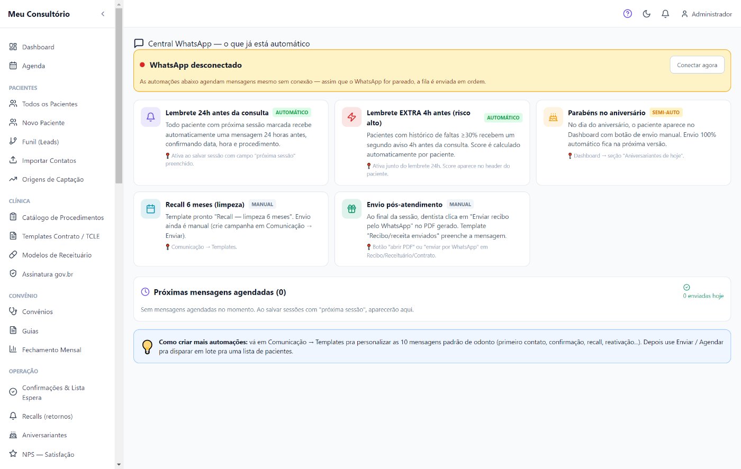Click the sidebar scrollbar down arrow
The height and width of the screenshot is (469, 741).
click(x=119, y=464)
